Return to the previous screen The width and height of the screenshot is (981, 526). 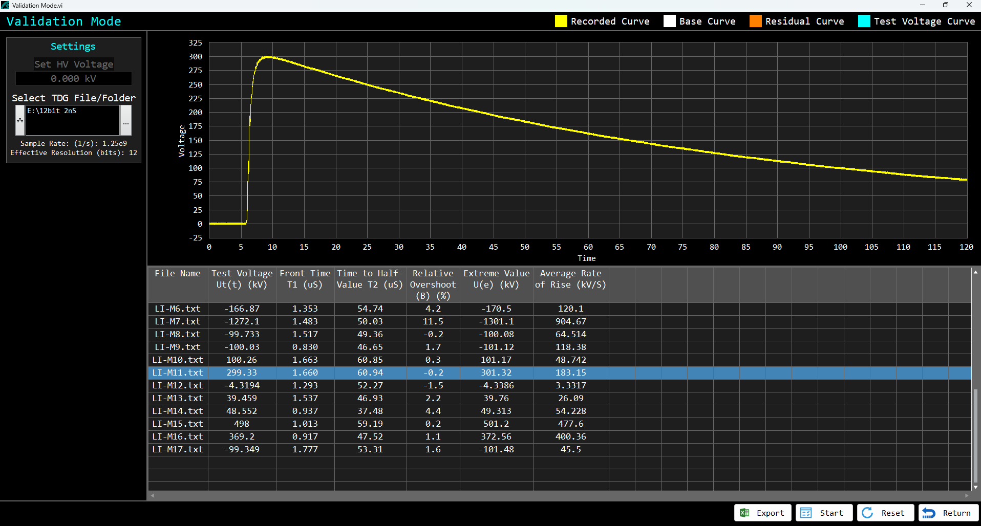(x=948, y=513)
